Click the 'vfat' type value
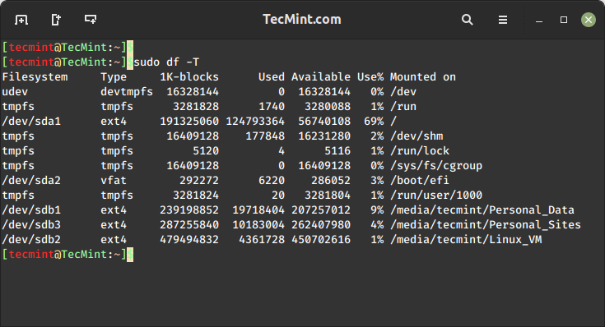Screen dimensions: 605x327 114,180
